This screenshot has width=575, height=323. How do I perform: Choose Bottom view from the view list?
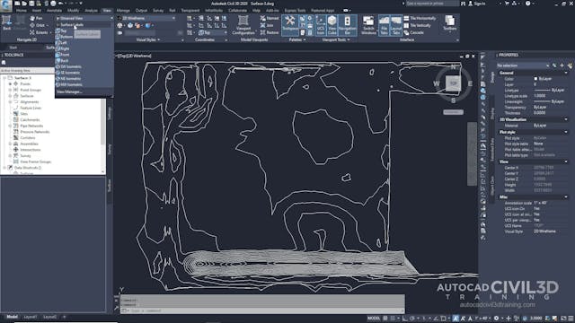[64, 37]
